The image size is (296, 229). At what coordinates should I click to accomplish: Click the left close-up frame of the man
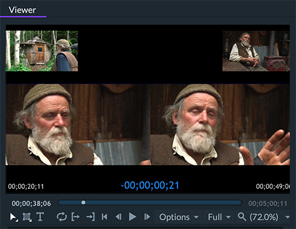pyautogui.click(x=78, y=125)
